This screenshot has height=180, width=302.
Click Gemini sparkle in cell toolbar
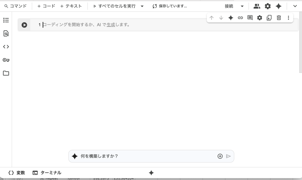(x=231, y=18)
